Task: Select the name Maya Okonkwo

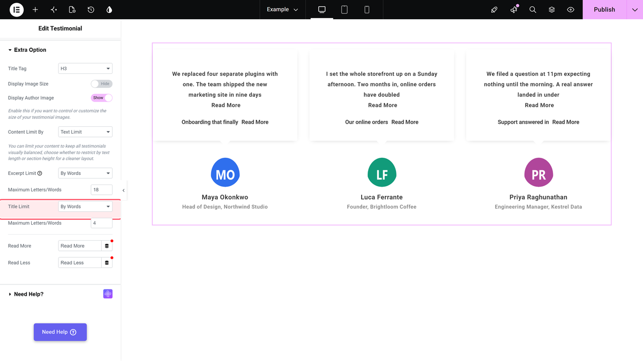Action: pos(225,197)
